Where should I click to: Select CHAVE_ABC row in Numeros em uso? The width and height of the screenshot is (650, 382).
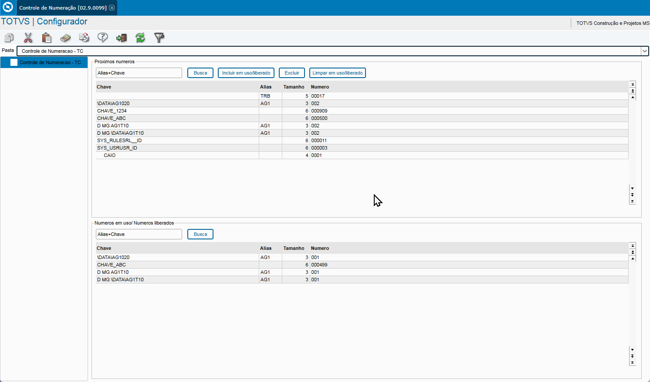[x=362, y=265]
